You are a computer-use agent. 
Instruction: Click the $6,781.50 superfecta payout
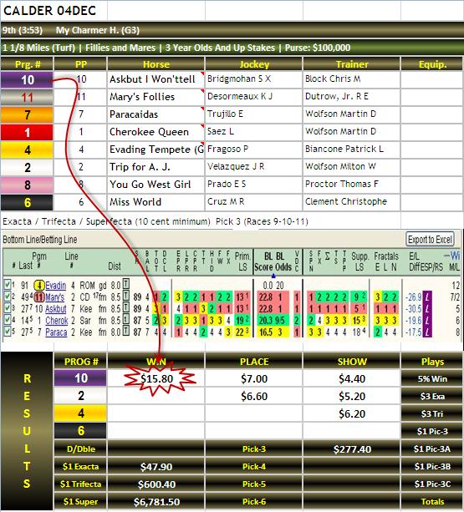(156, 502)
